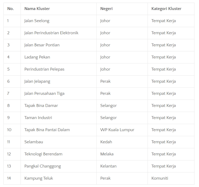Select the "Selambau" cluster cell
Screen dimensions: 199x187
pos(34,142)
